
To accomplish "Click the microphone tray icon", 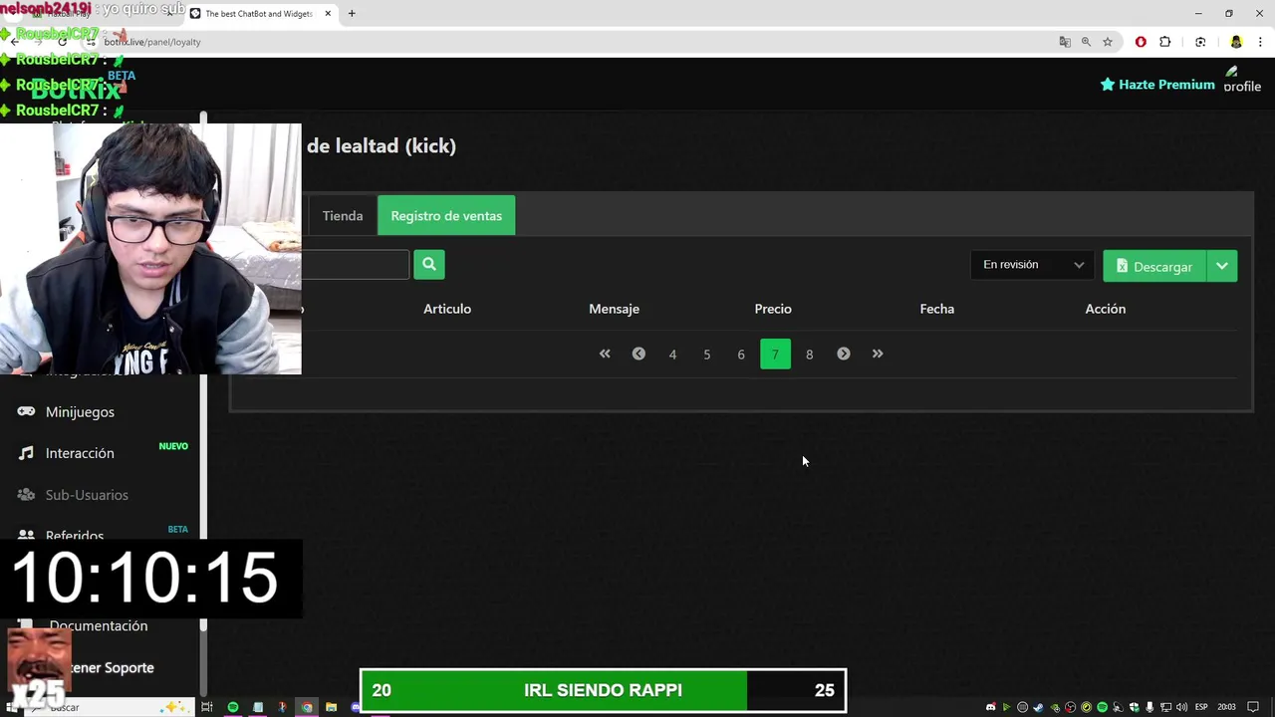I will coord(1149,707).
